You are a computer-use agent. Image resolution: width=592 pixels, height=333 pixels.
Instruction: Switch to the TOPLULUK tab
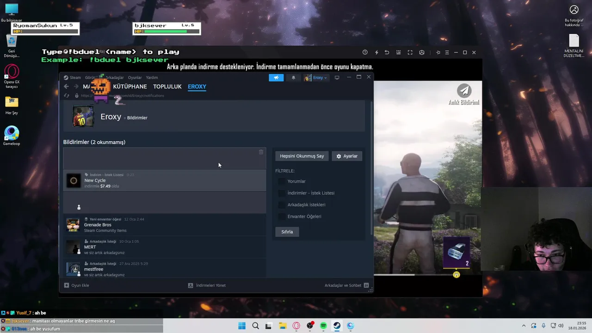167,86
